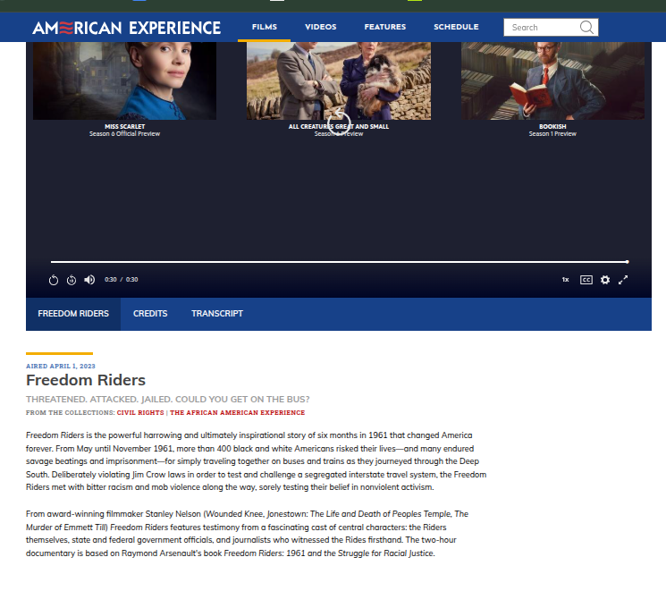Open The African American Experience link
This screenshot has height=591, width=666.
[x=238, y=412]
